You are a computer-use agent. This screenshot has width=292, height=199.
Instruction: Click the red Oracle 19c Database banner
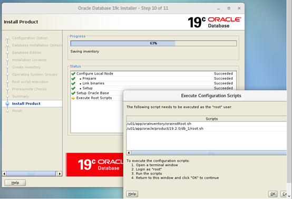tap(94, 165)
